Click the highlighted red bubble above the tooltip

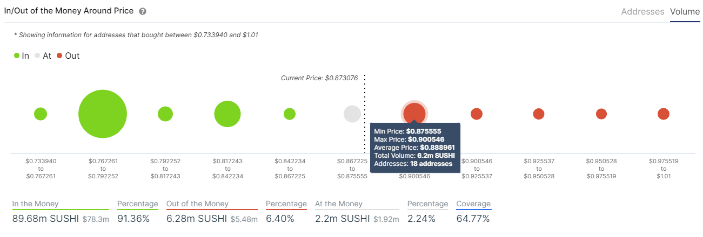(x=414, y=113)
